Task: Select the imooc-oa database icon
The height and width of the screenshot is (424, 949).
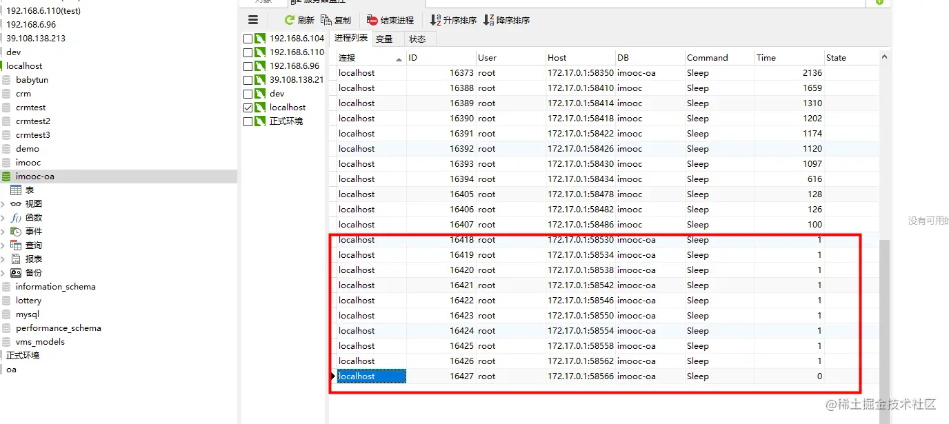Action: (7, 176)
